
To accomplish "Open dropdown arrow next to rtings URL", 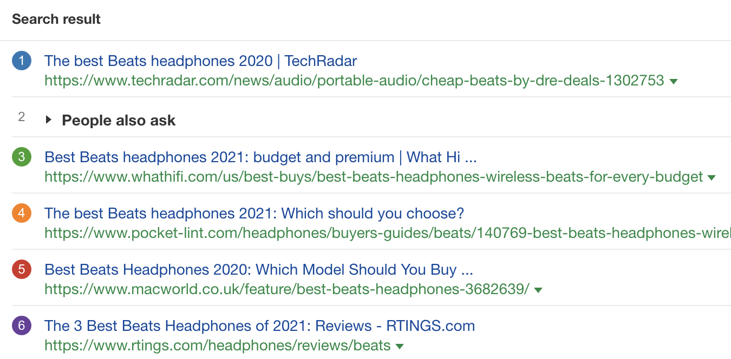I will tap(400, 347).
